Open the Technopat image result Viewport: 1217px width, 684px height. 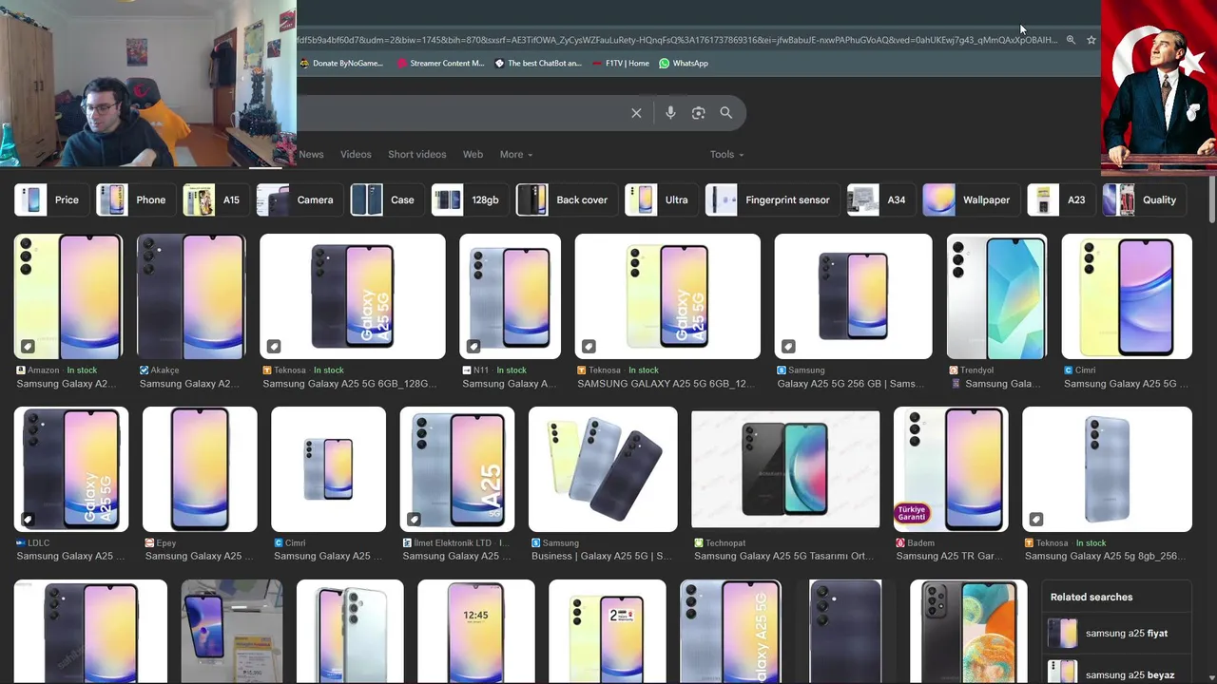click(x=785, y=469)
